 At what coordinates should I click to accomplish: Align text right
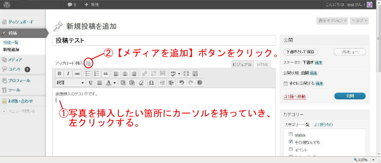(x=134, y=73)
